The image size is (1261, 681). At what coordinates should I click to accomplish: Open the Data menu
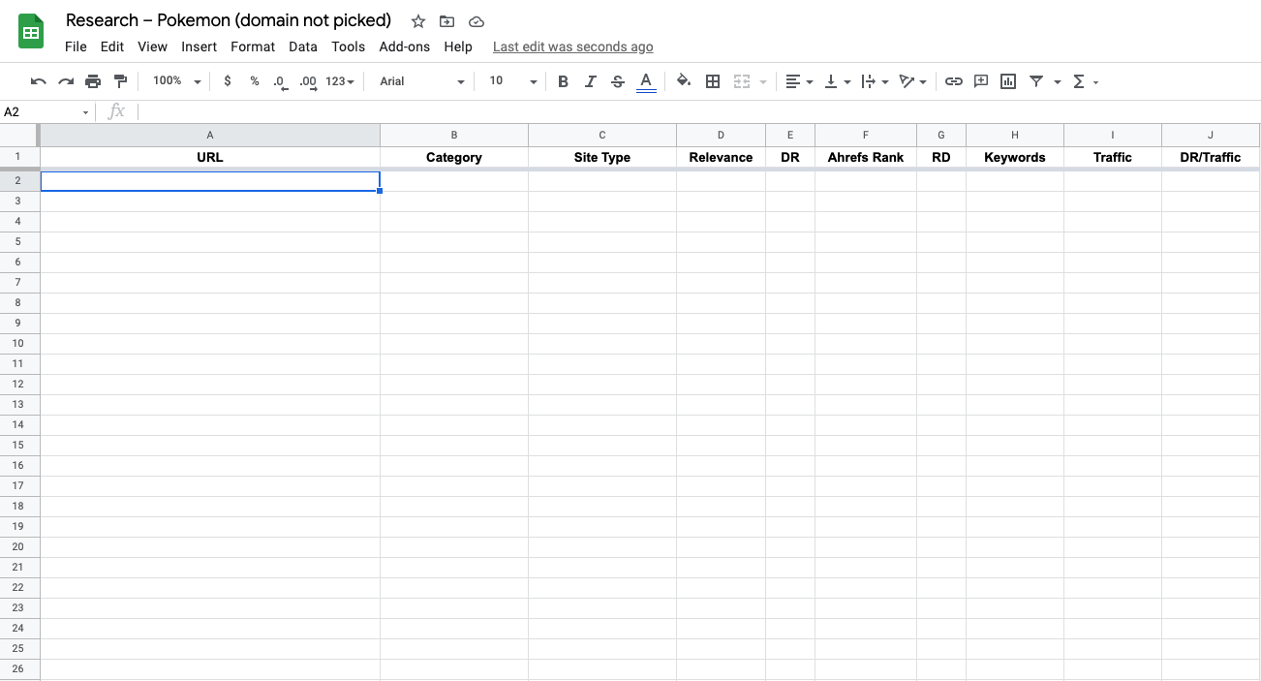tap(303, 46)
